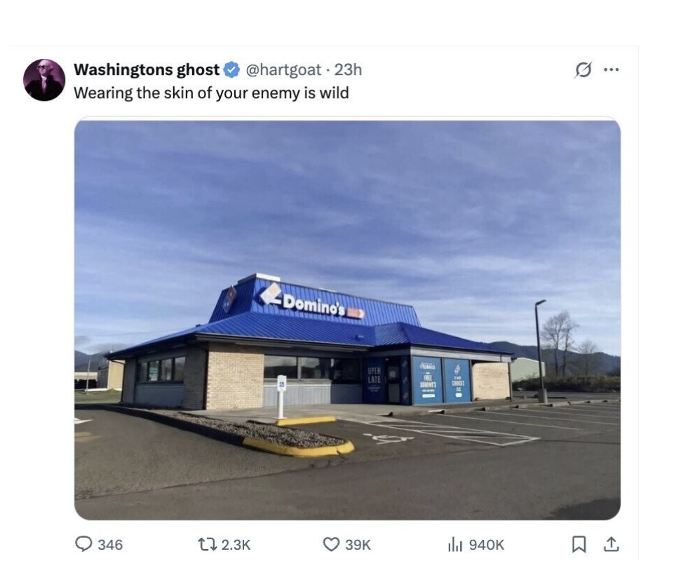This screenshot has width=688, height=575.
Task: Click the blue verified checkmark badge
Action: (x=231, y=69)
